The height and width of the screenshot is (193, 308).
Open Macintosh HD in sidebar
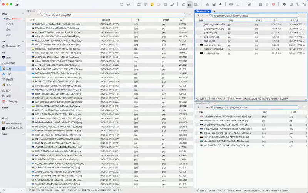(x=13, y=47)
